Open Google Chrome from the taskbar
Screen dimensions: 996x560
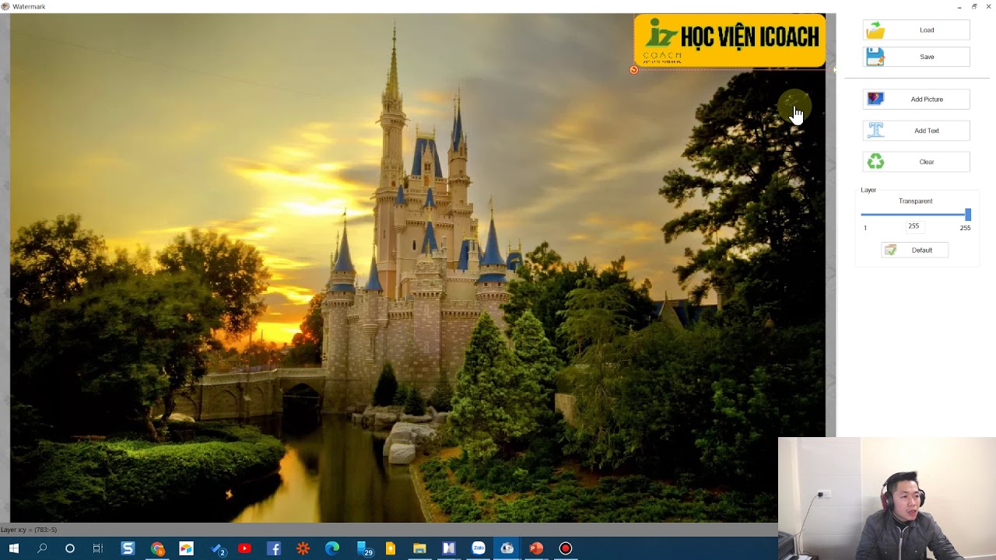pos(157,548)
